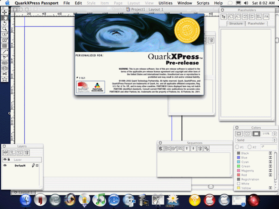This screenshot has height=209, width=279.
Task: Select the Rotation tool
Action: [4, 23]
